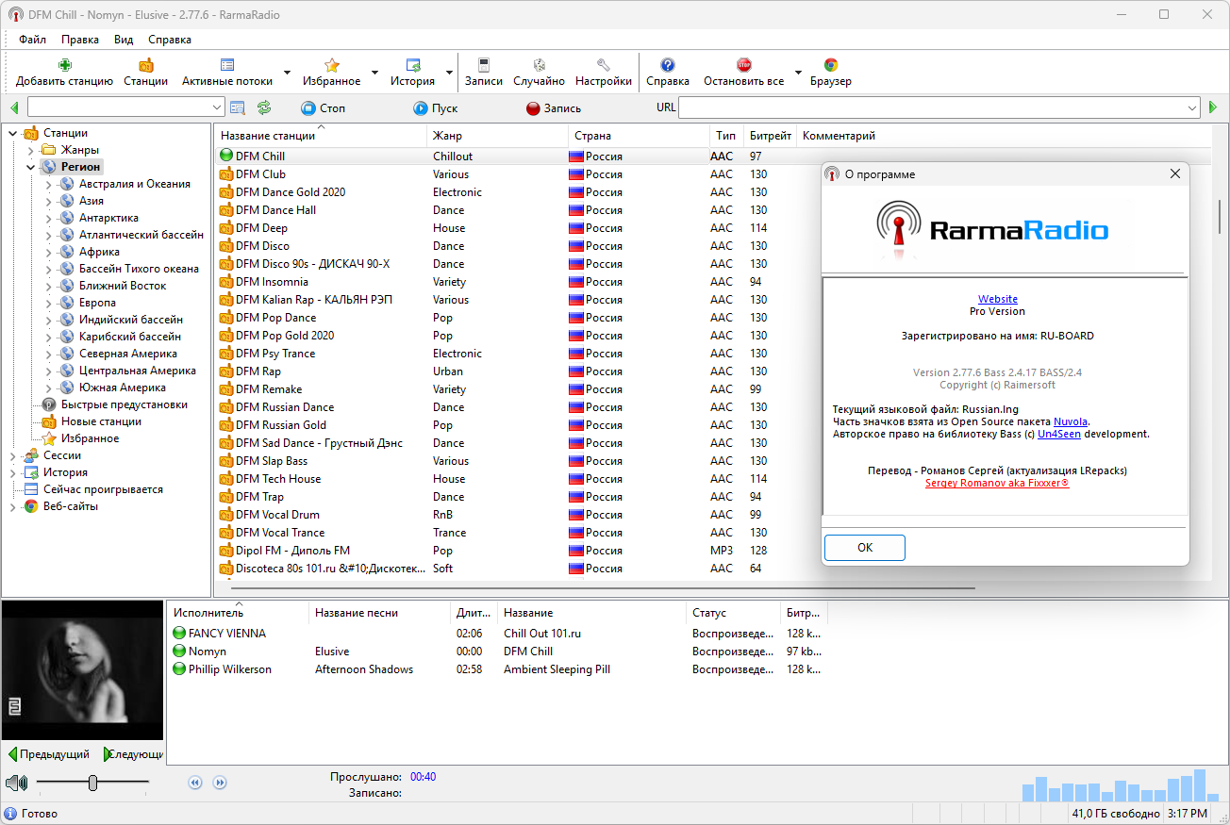Click the album art thumbnail
Viewport: 1230px width, 825px height.
[x=82, y=669]
